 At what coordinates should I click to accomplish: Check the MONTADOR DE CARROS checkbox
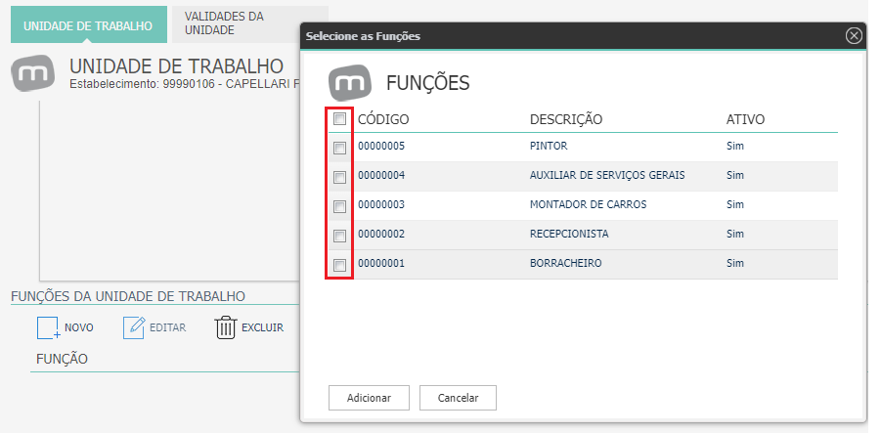pos(339,206)
